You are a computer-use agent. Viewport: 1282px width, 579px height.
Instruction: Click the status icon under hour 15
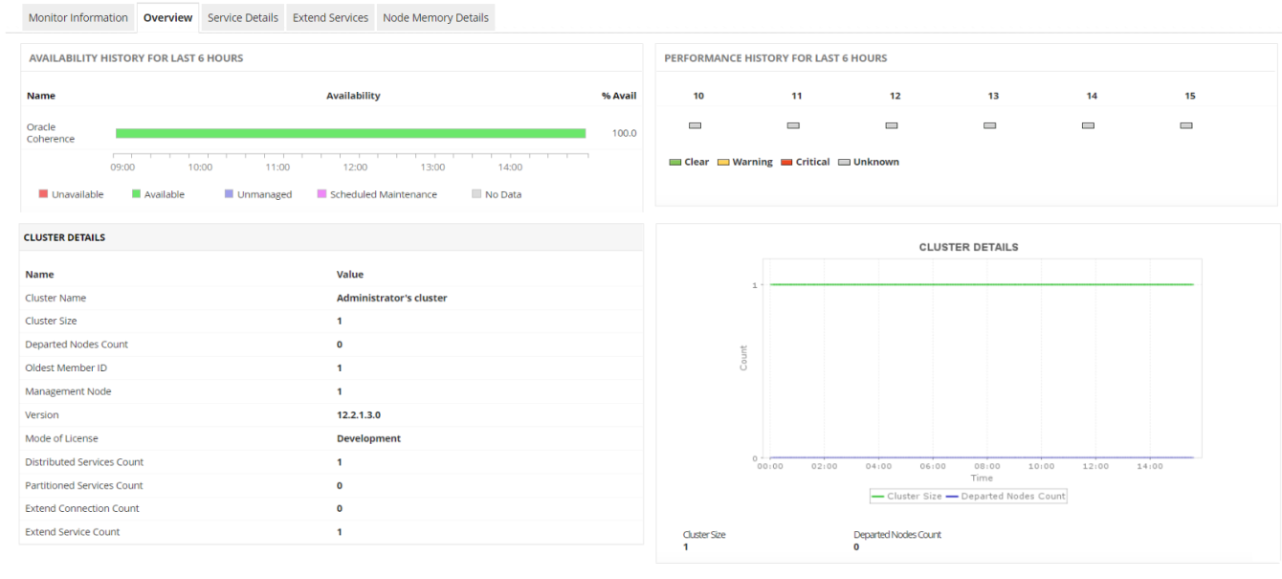[1186, 125]
